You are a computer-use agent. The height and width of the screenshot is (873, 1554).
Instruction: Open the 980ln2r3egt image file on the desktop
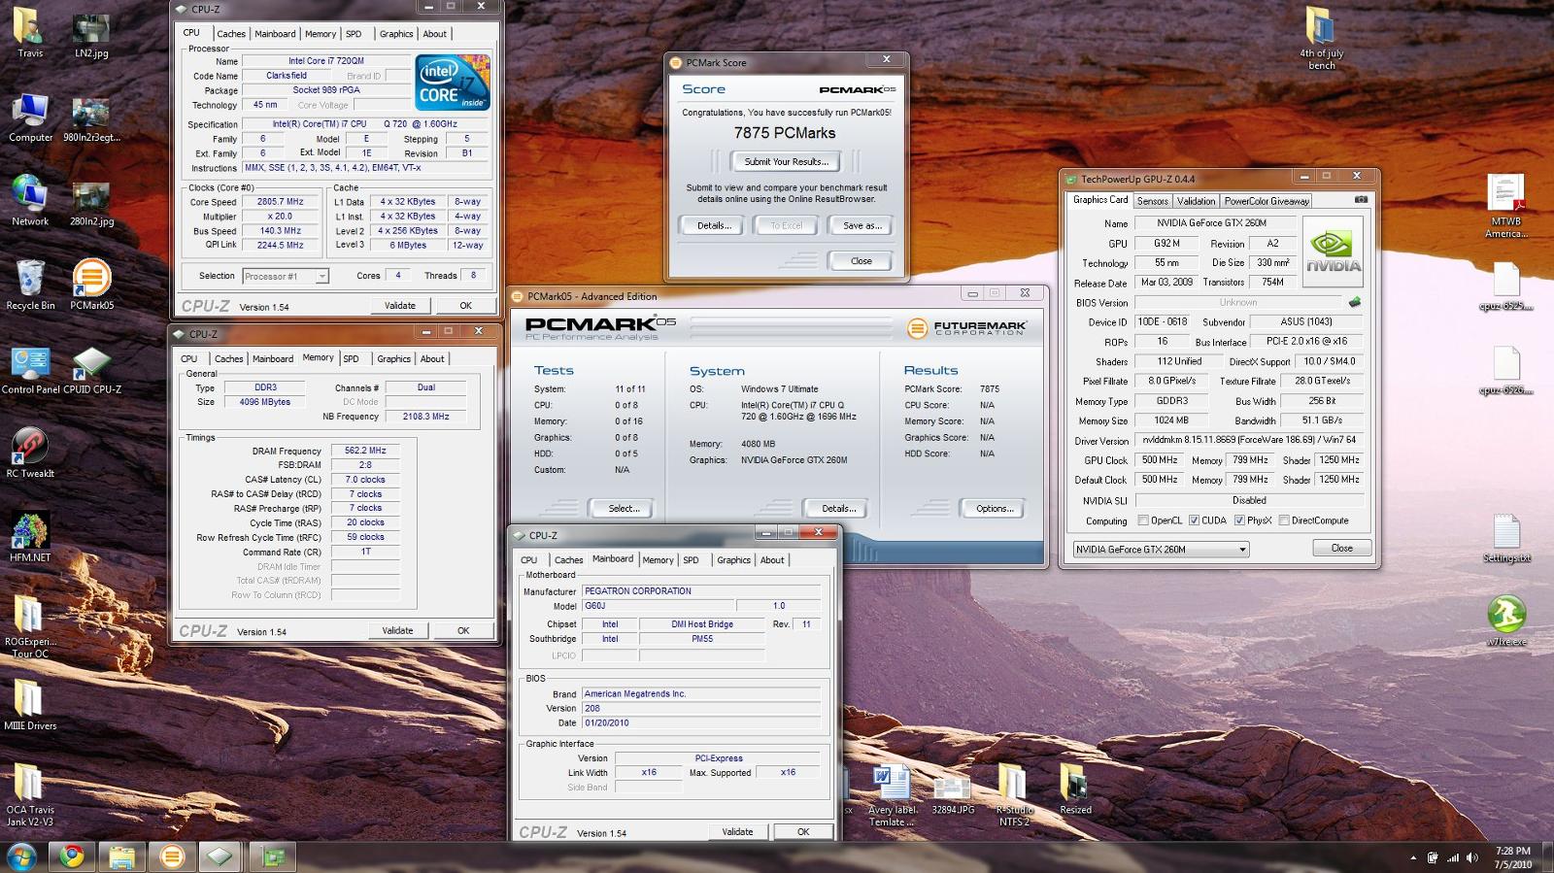point(91,118)
